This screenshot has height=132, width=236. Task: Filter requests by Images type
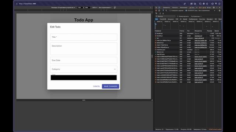[193, 19]
